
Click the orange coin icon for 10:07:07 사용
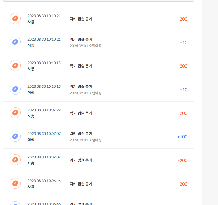coord(15,160)
